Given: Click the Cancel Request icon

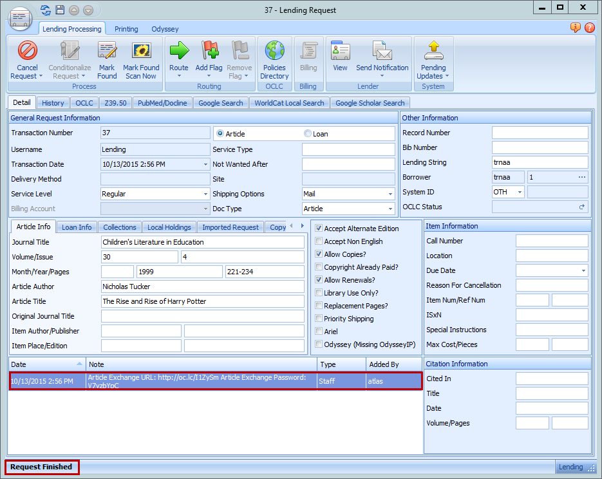Looking at the screenshot, I should point(27,52).
